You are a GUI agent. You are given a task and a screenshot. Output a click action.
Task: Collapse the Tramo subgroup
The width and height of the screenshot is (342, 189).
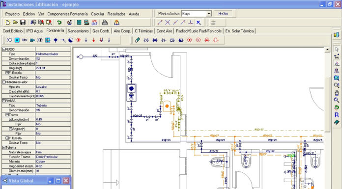click(7, 115)
